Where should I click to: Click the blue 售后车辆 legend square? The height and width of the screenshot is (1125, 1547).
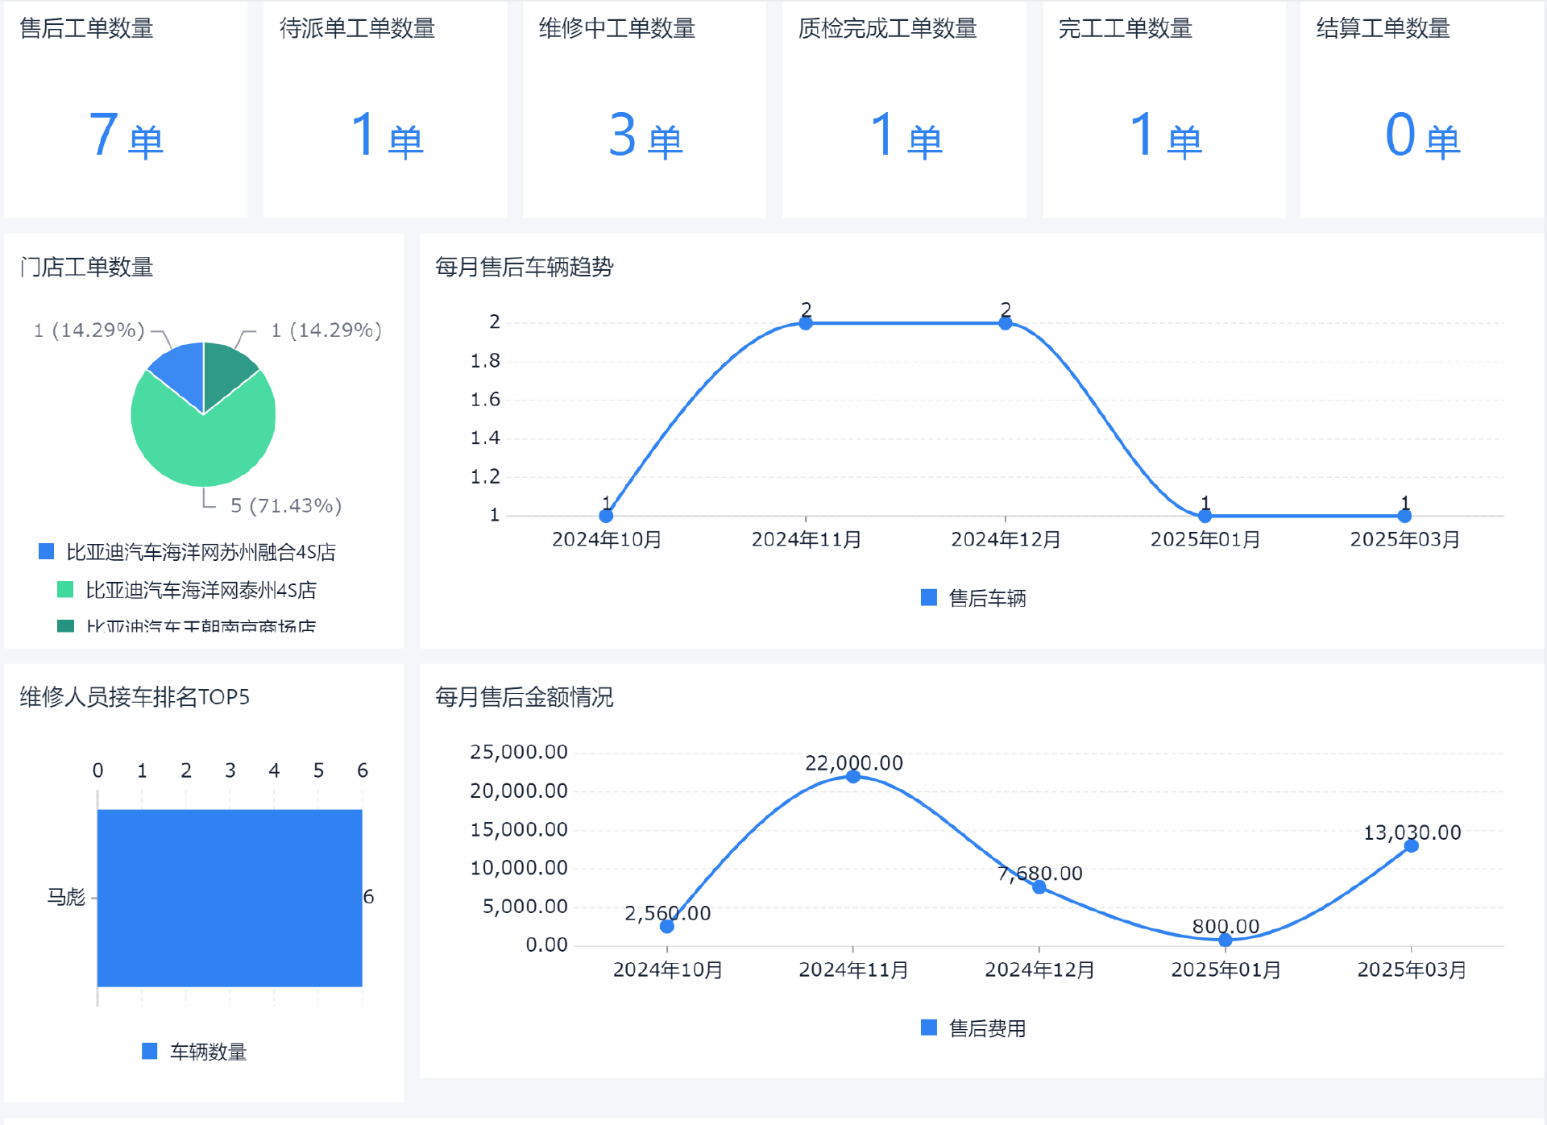929,597
